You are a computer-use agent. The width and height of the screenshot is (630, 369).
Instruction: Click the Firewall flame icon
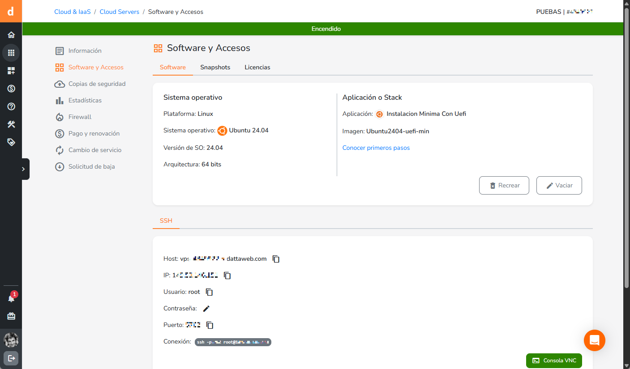point(60,117)
